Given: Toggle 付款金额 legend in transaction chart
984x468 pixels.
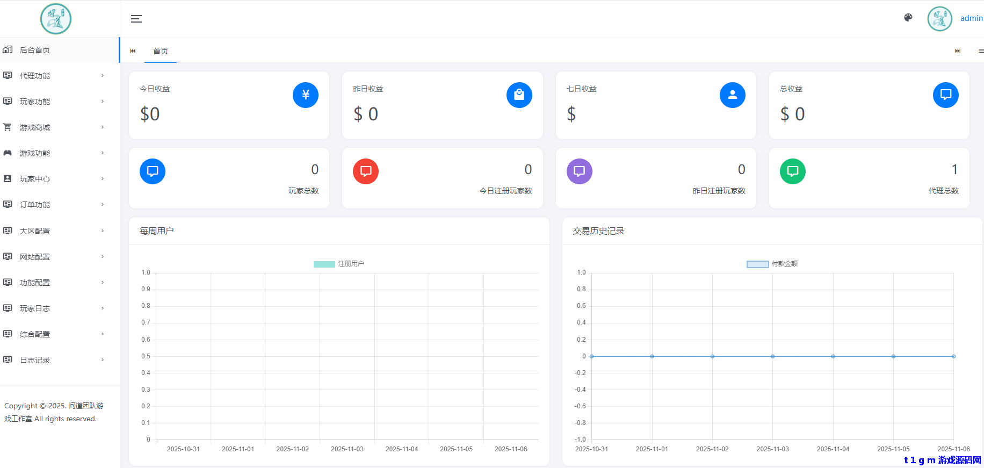Looking at the screenshot, I should tap(772, 264).
